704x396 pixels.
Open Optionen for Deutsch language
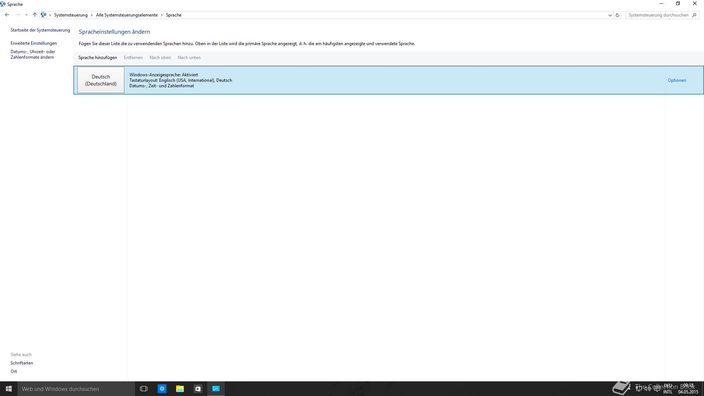point(676,80)
